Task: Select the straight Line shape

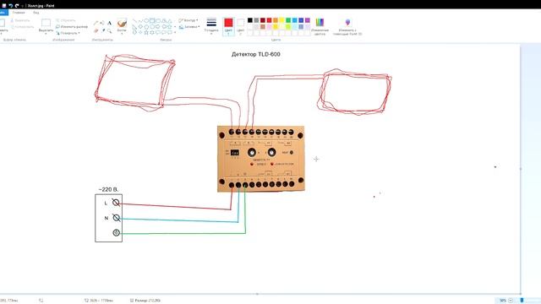Action: click(134, 21)
